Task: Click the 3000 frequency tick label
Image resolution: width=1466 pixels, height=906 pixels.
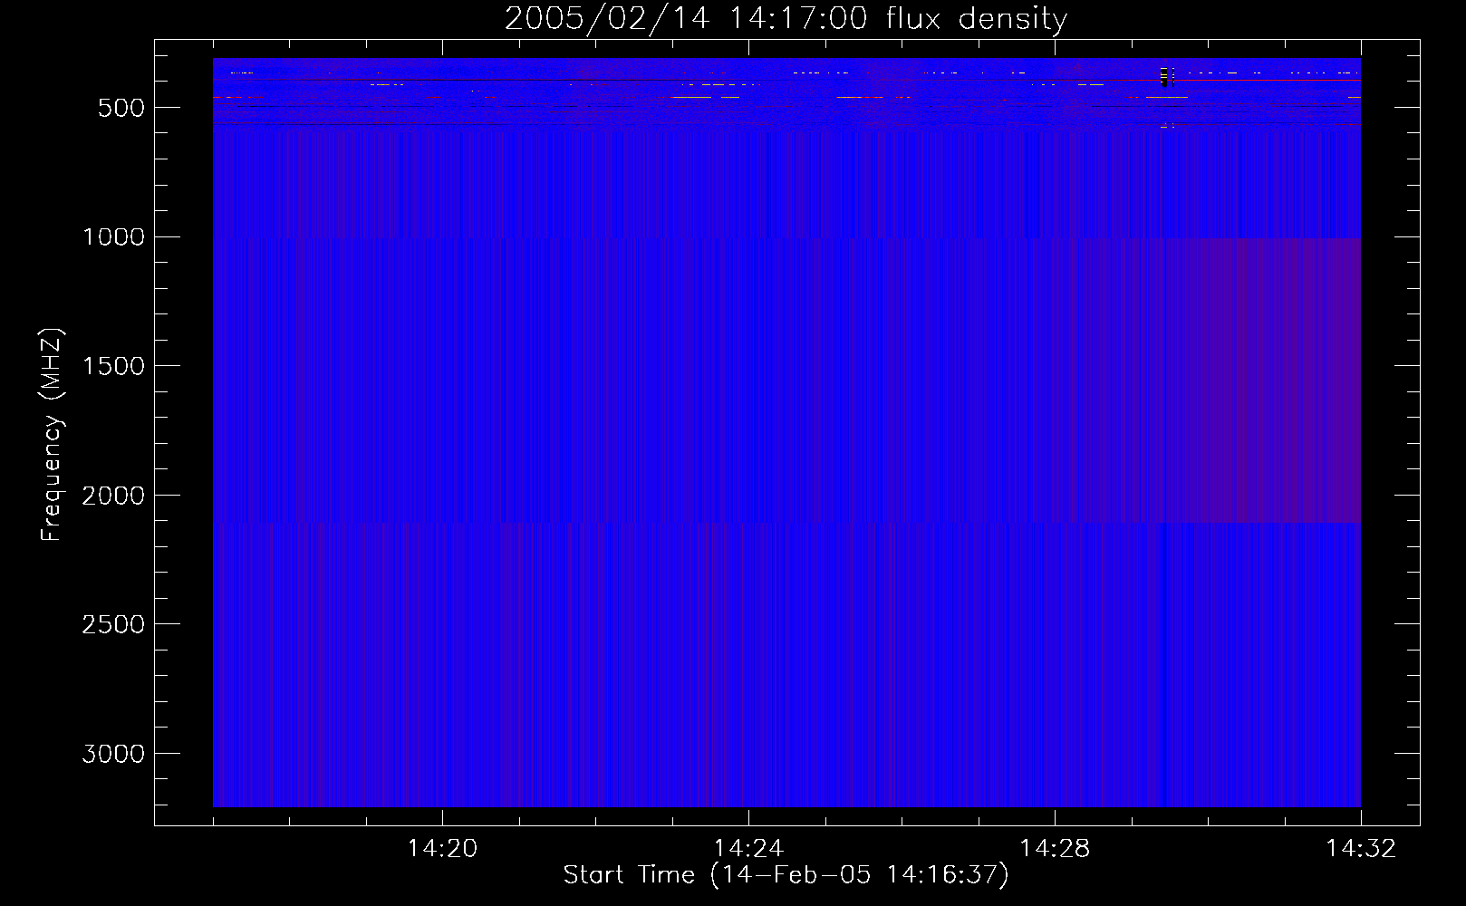Action: (x=113, y=754)
